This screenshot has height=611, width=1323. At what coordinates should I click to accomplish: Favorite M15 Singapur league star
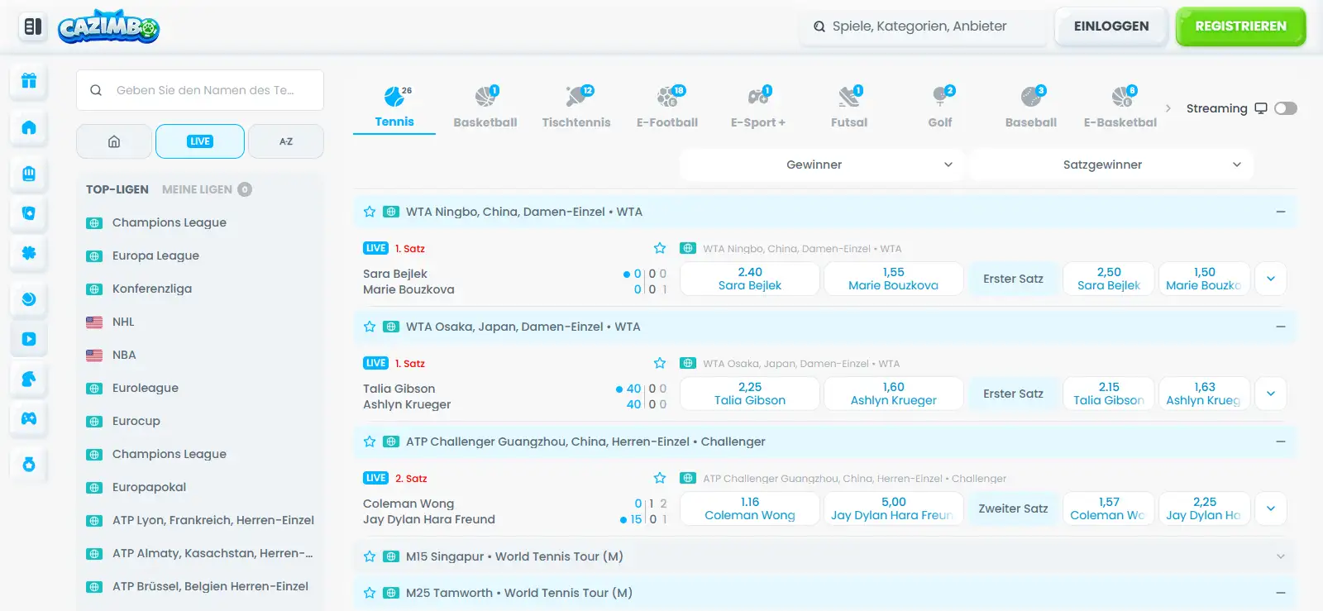tap(370, 556)
